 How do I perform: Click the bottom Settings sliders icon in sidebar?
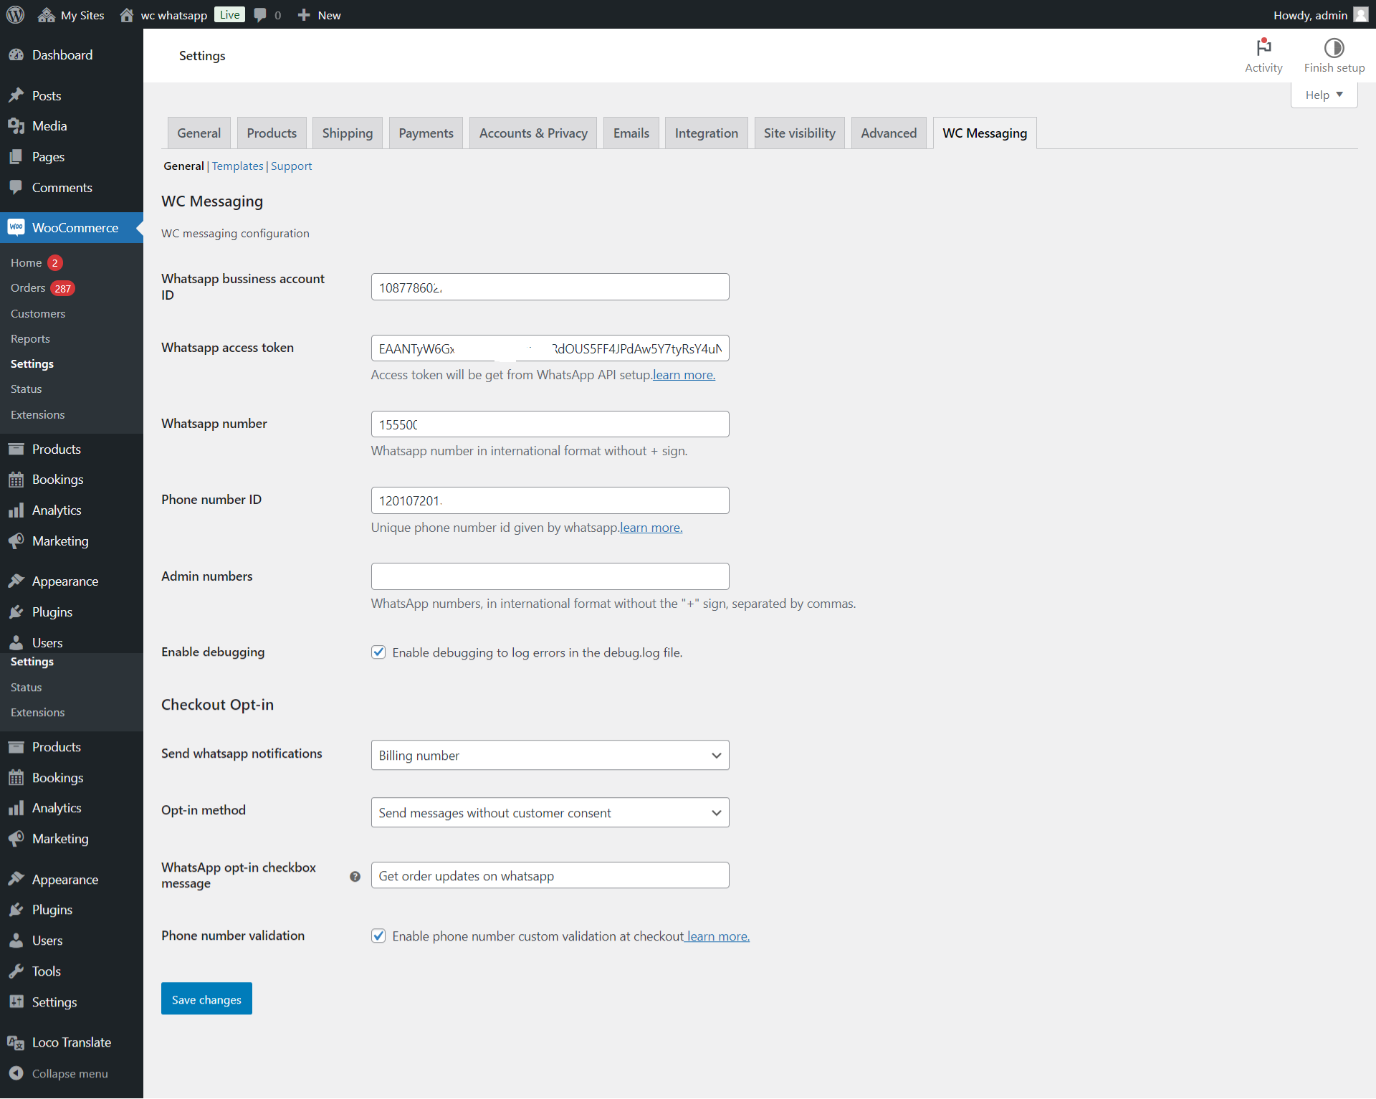click(16, 1002)
